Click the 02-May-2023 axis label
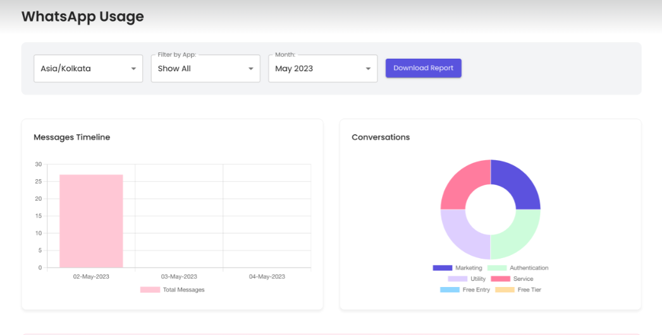The height and width of the screenshot is (335, 662). coord(91,277)
